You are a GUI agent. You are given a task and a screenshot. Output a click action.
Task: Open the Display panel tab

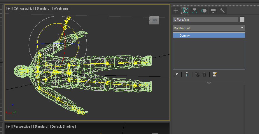coord(213,11)
